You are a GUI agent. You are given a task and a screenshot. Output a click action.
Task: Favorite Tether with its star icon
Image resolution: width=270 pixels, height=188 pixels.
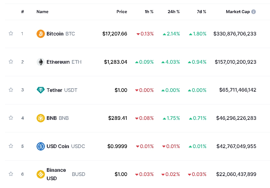[x=11, y=90]
